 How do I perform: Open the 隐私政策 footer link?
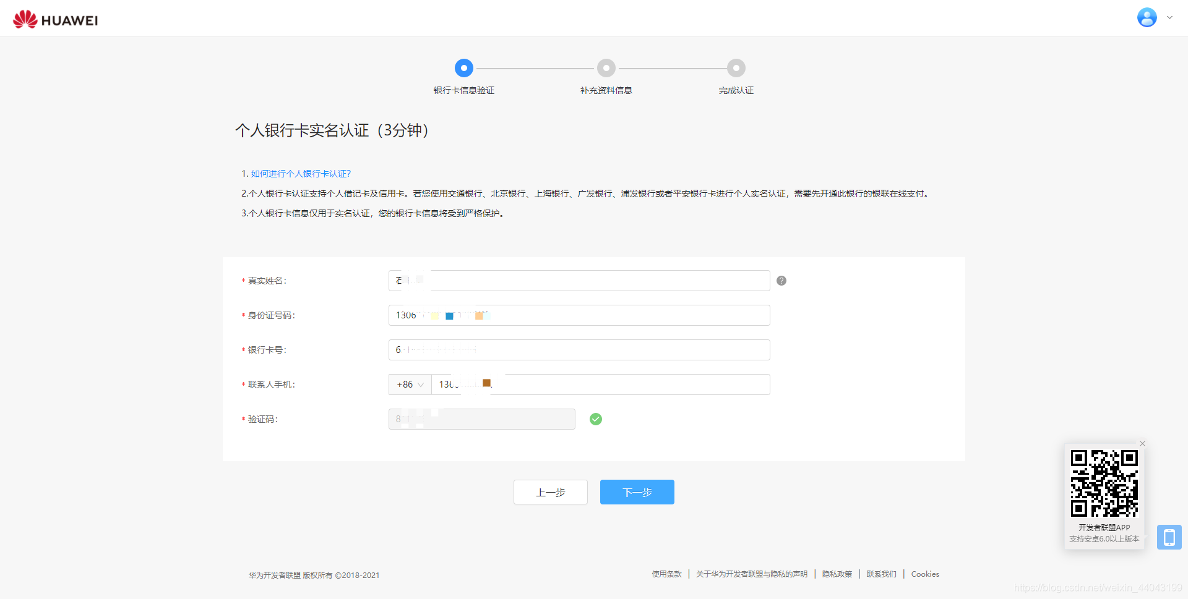click(837, 574)
